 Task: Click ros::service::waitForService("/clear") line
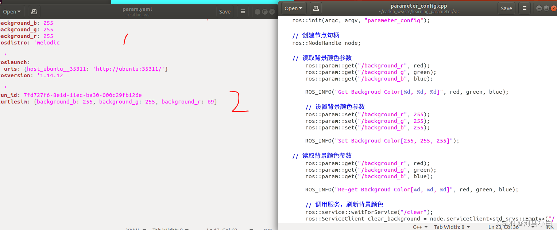pos(369,212)
